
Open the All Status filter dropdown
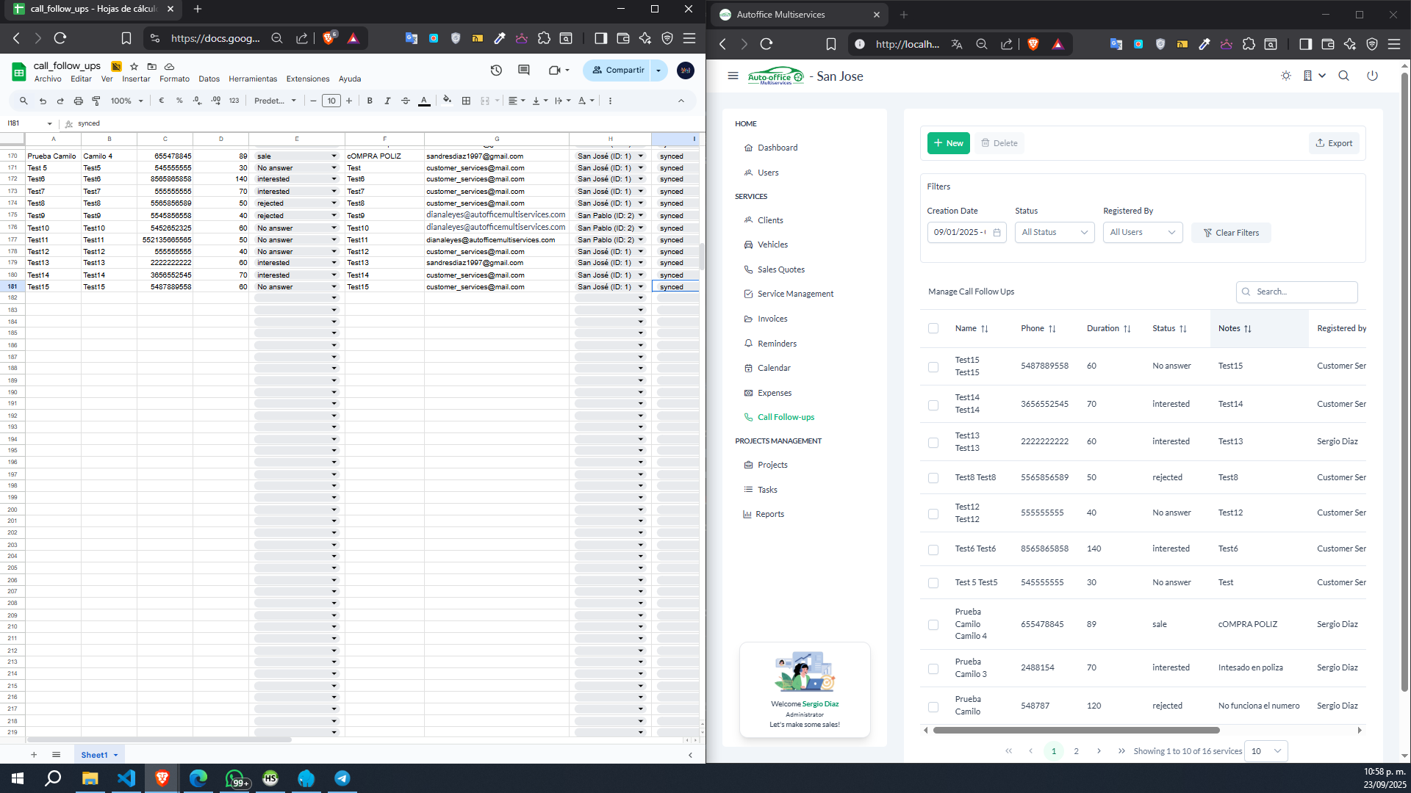coord(1054,232)
